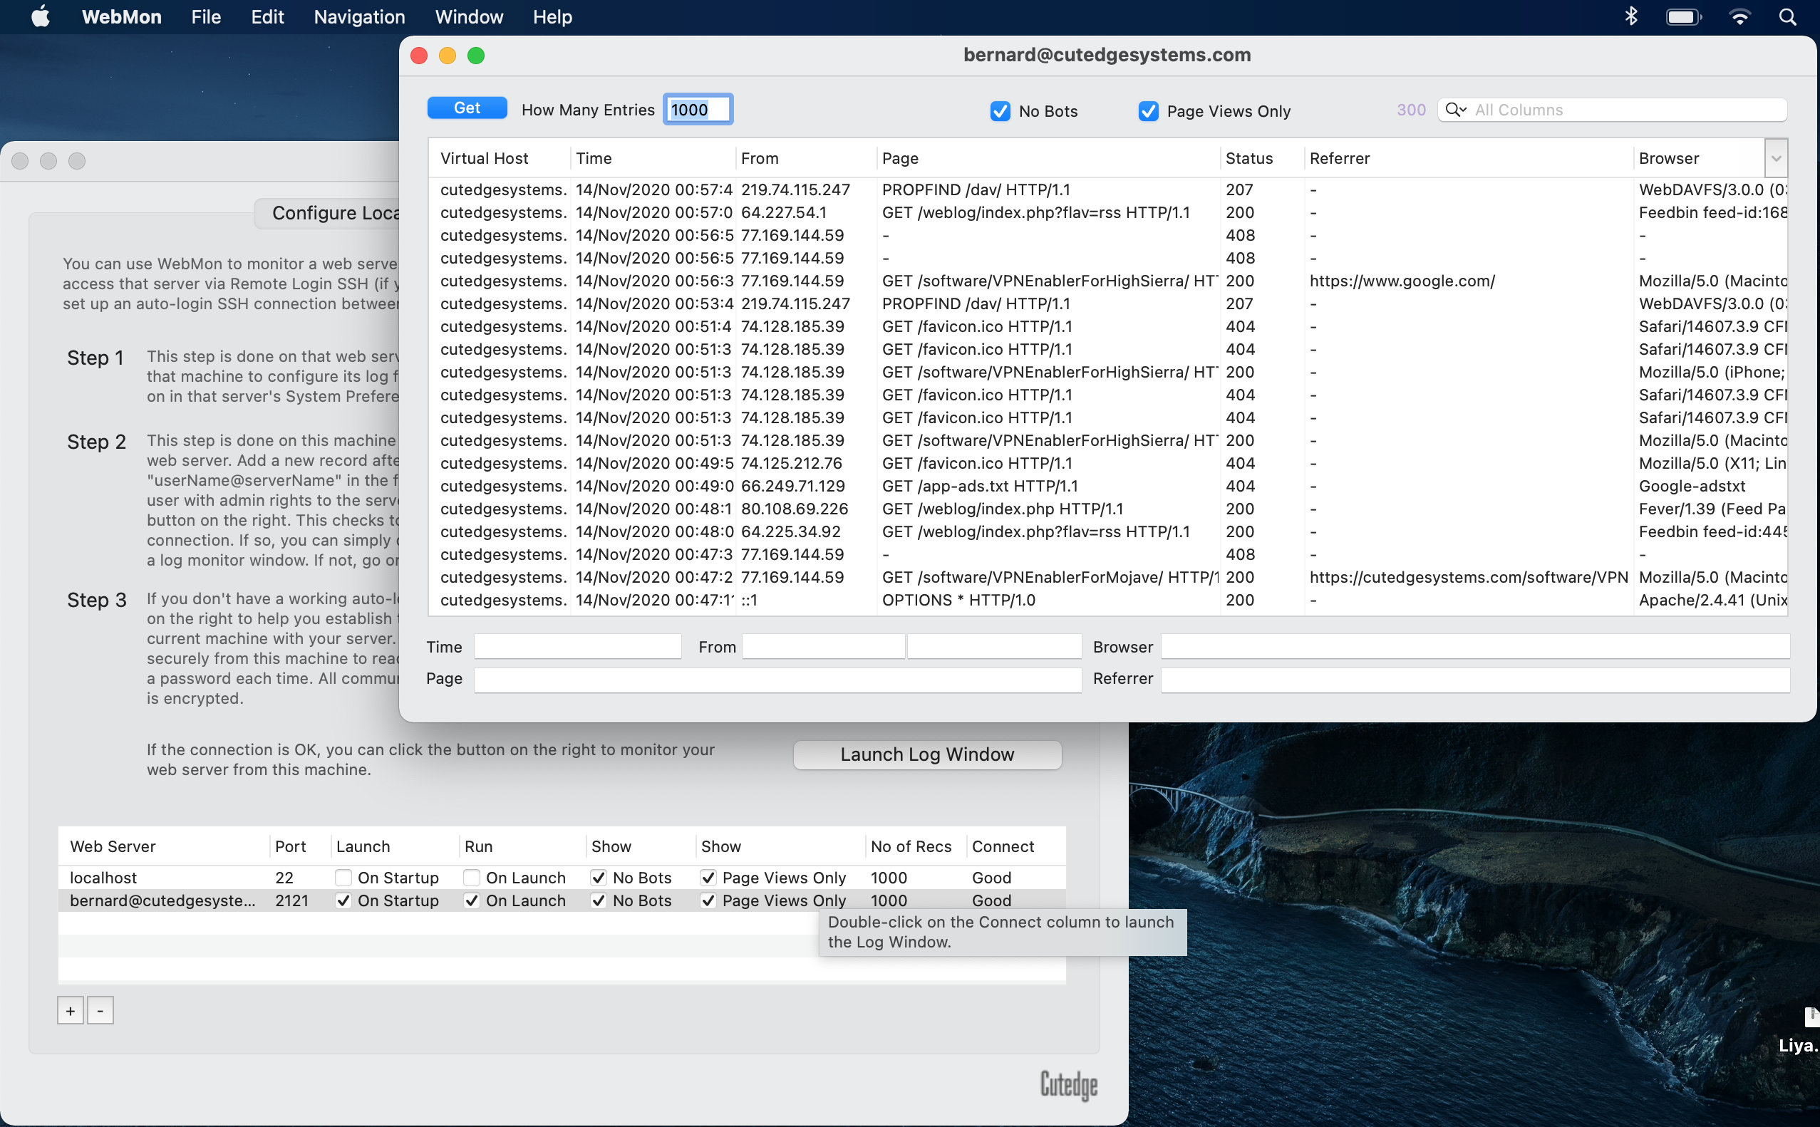
Task: Disable the No Bots checkbox in log window
Action: [x=1000, y=111]
